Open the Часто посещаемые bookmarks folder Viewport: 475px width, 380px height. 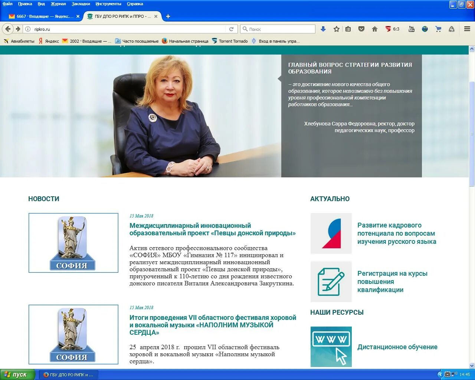(137, 41)
